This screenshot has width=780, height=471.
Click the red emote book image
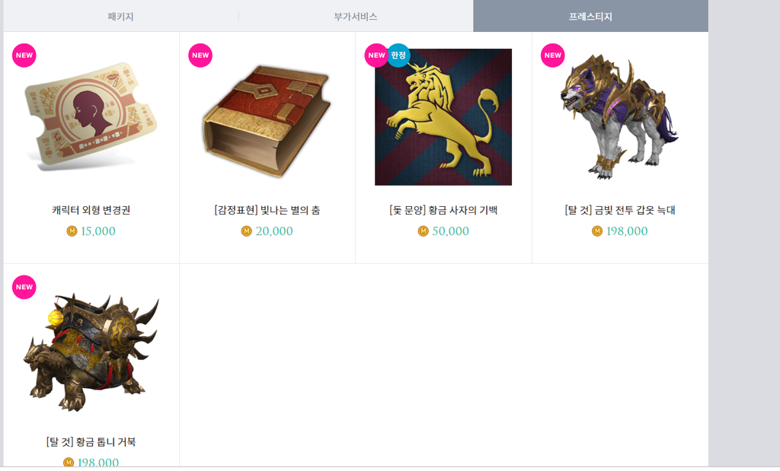click(267, 121)
